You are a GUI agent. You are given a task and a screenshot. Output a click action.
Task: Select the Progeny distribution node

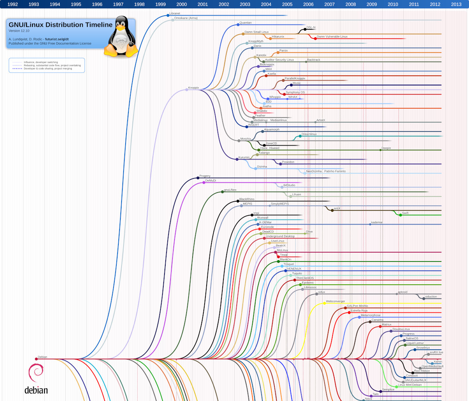point(198,178)
